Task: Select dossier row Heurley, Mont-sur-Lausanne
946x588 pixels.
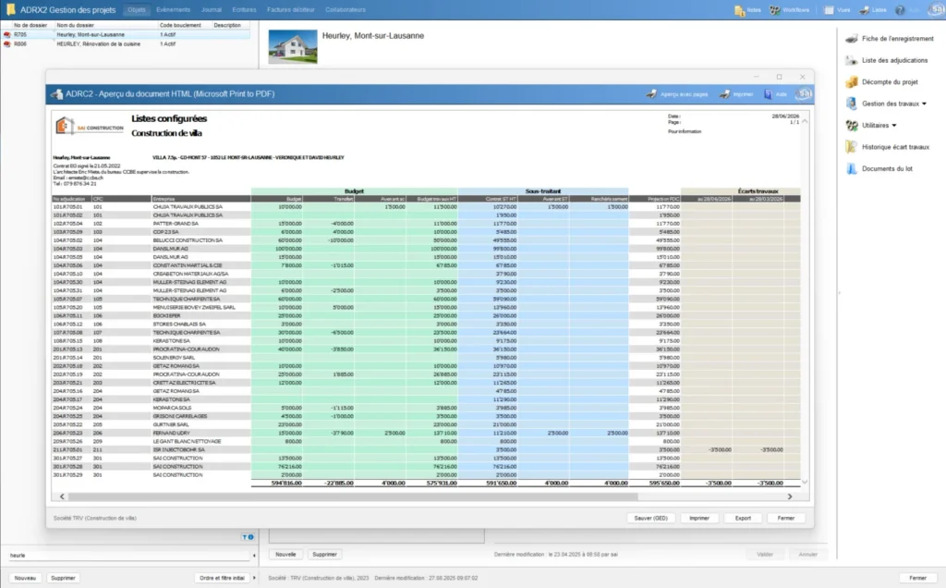Action: pos(126,35)
